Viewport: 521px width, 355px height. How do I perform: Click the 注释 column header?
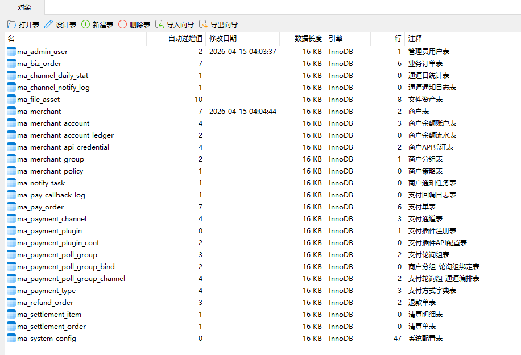click(x=415, y=39)
